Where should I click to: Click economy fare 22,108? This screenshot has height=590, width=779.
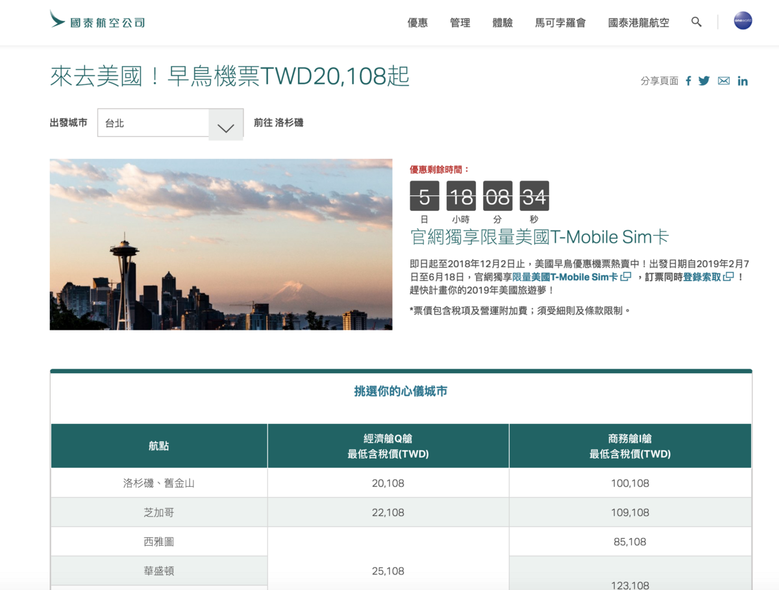click(x=388, y=513)
